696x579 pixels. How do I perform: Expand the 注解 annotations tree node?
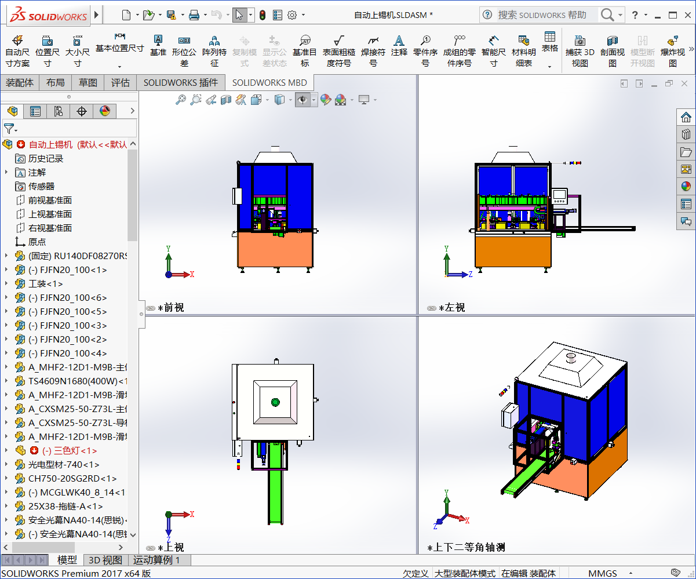(6, 172)
